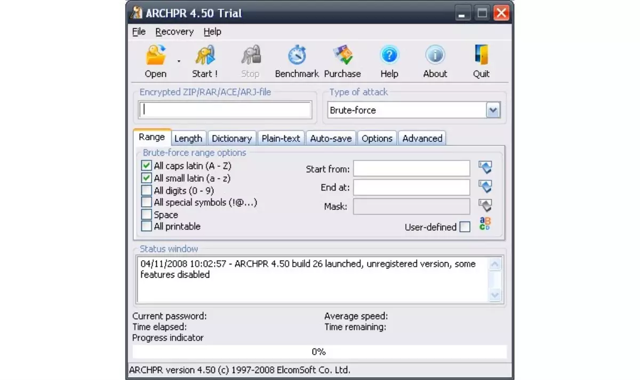Click the Open archive toolbar icon

pos(155,56)
